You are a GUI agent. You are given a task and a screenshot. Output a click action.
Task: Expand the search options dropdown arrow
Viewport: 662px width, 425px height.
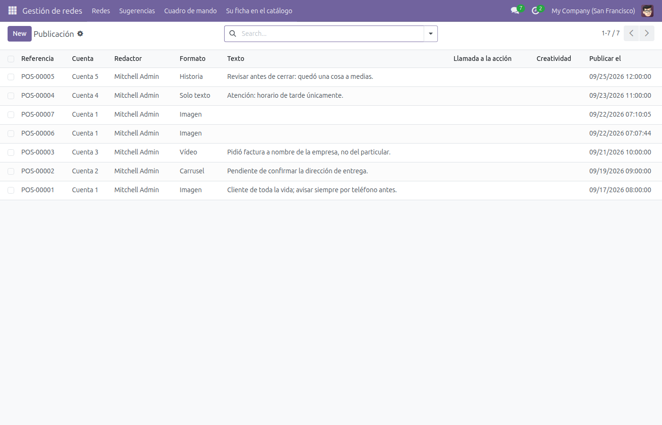pyautogui.click(x=431, y=34)
